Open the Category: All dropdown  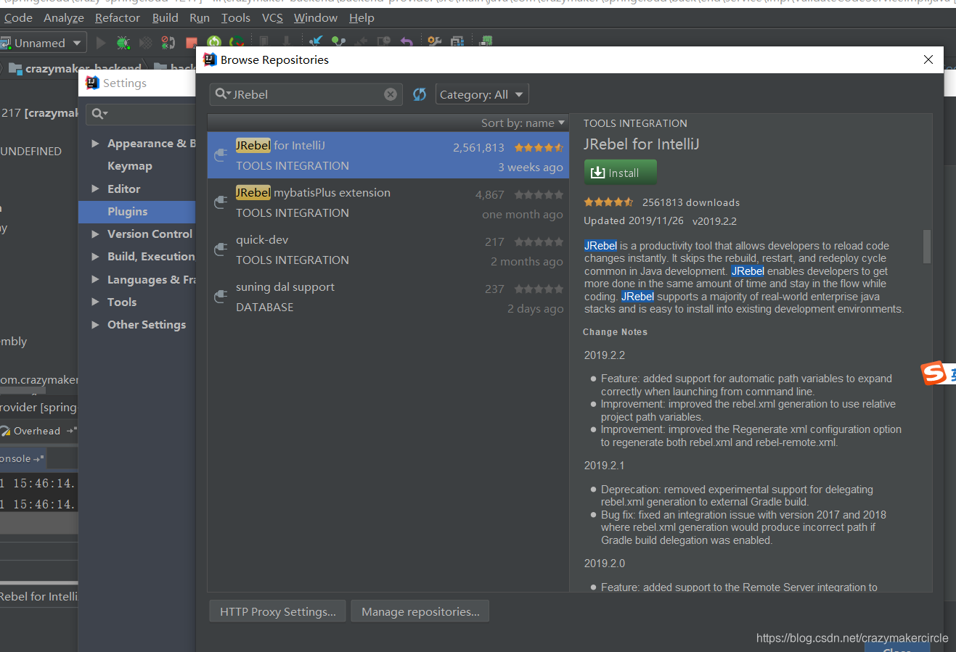[482, 94]
